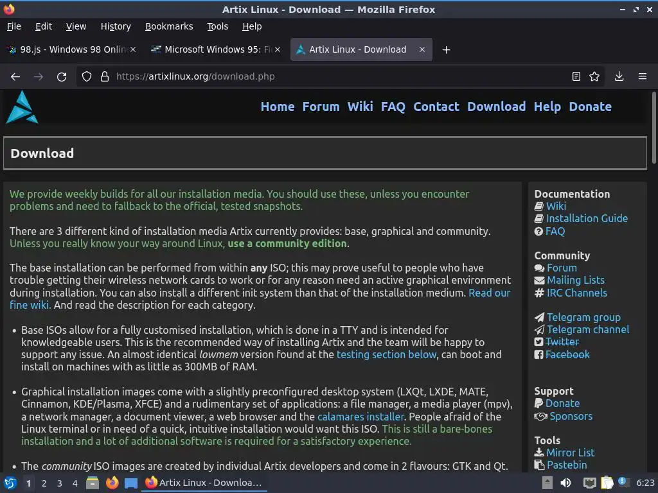Bookmark this page with the star icon
This screenshot has height=493, width=658.
tap(594, 77)
